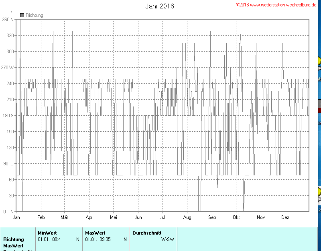Click the N value in the MinWert column
Viewport: 321px width, 251px height.
[x=78, y=239]
